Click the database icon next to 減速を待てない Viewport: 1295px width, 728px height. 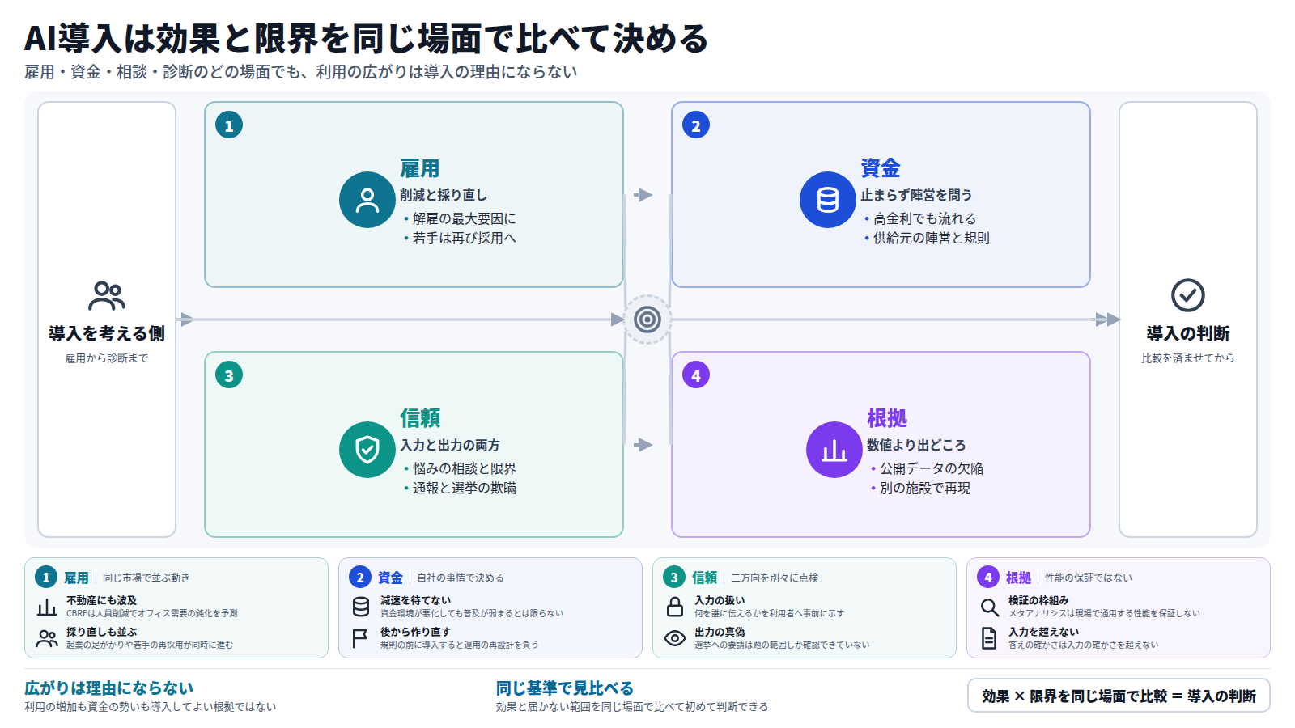pyautogui.click(x=361, y=607)
